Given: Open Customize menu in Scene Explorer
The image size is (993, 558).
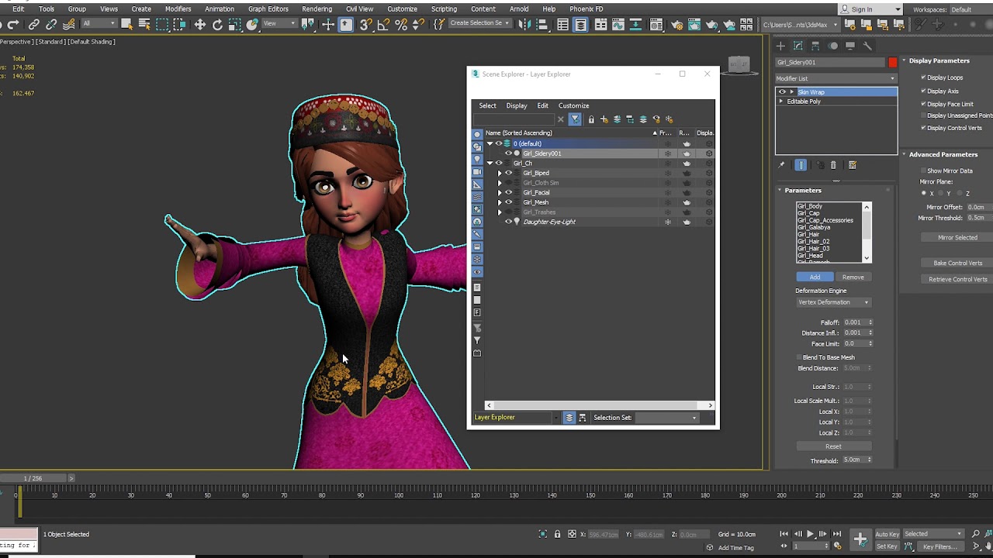Looking at the screenshot, I should 574,105.
